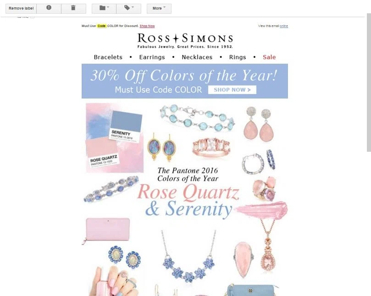This screenshot has height=296, width=371.
Task: Open the Shop Now link at the top
Action: click(147, 26)
